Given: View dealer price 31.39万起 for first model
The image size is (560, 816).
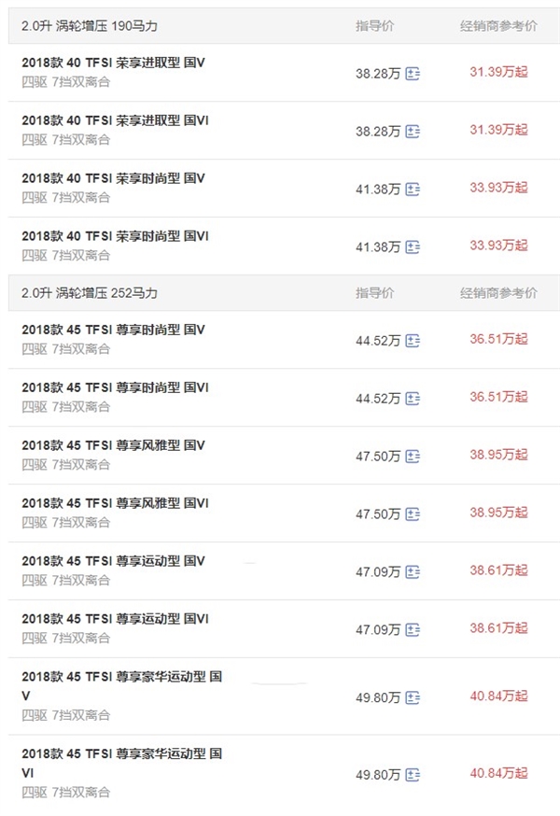Looking at the screenshot, I should [498, 72].
